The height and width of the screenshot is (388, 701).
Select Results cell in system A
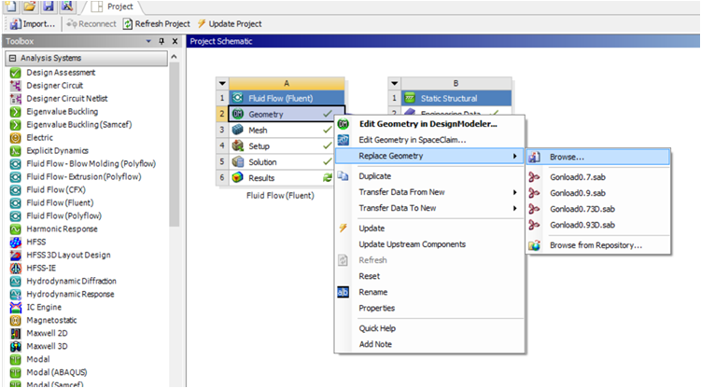click(x=282, y=178)
